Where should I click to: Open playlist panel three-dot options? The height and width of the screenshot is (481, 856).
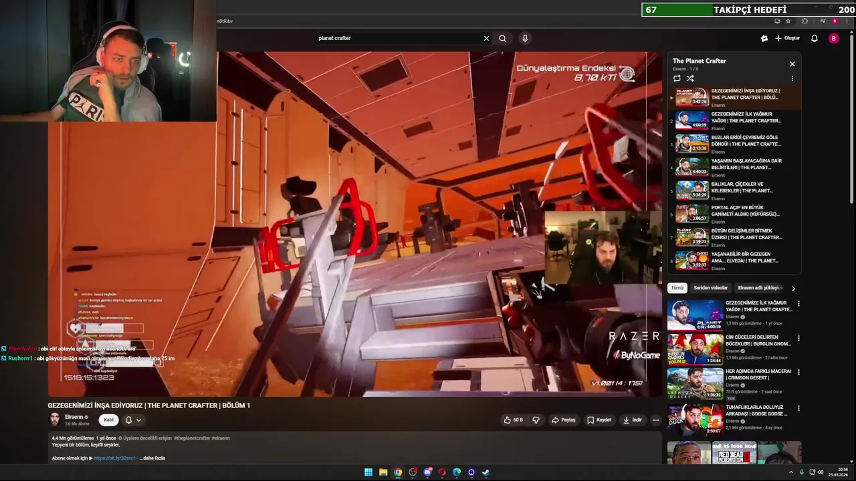[x=792, y=78]
